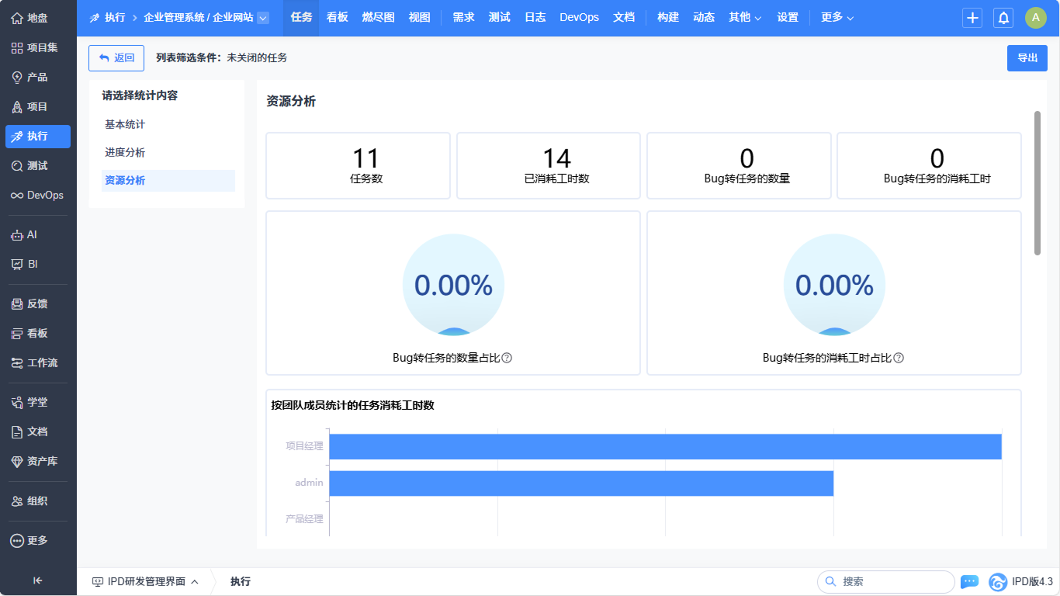
Task: Collapse the left sidebar
Action: 37,580
